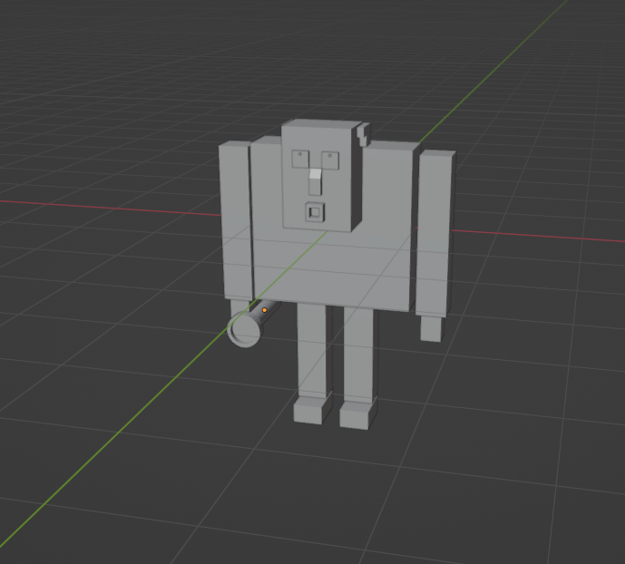Click the orange origin dot on the cylinder
The image size is (625, 564).
pos(264,310)
